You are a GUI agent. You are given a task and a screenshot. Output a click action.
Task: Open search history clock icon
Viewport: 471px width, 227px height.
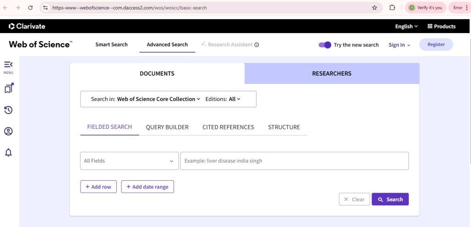pyautogui.click(x=8, y=110)
